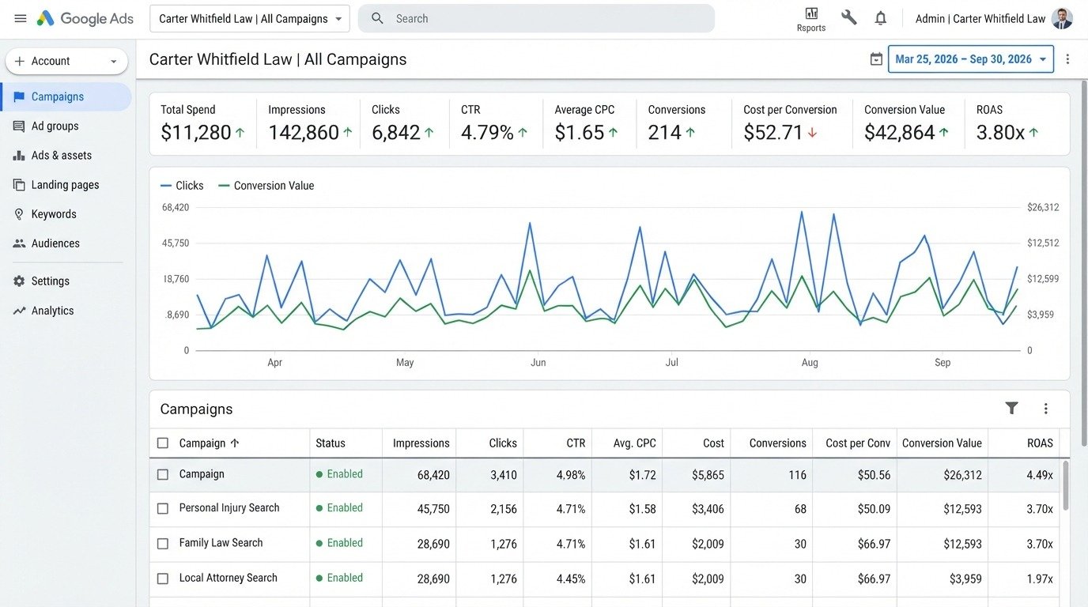Open page options three-dot menu

[1067, 59]
